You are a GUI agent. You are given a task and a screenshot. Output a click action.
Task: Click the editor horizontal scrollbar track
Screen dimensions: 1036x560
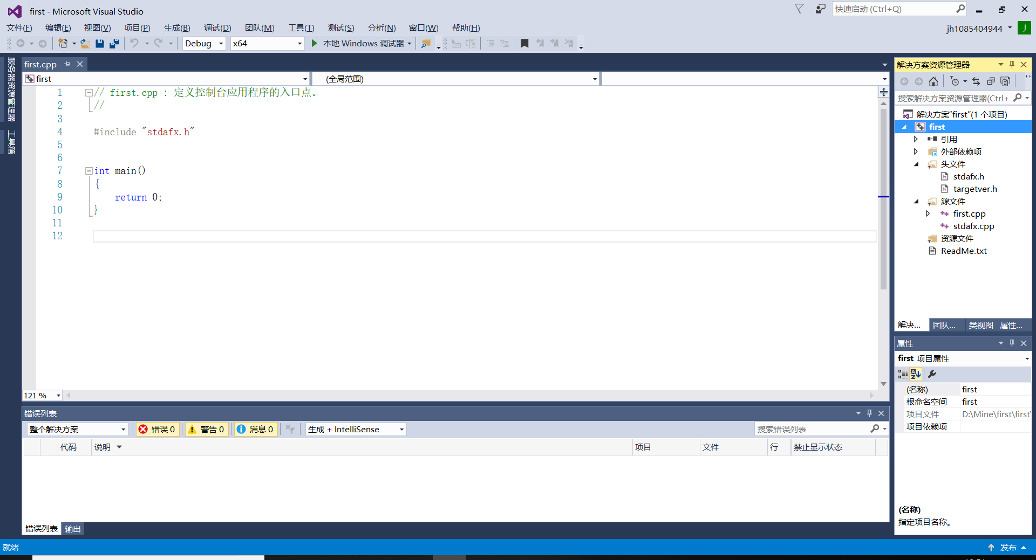[x=469, y=396]
